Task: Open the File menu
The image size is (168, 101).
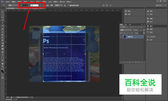Action: [x=7, y=2]
